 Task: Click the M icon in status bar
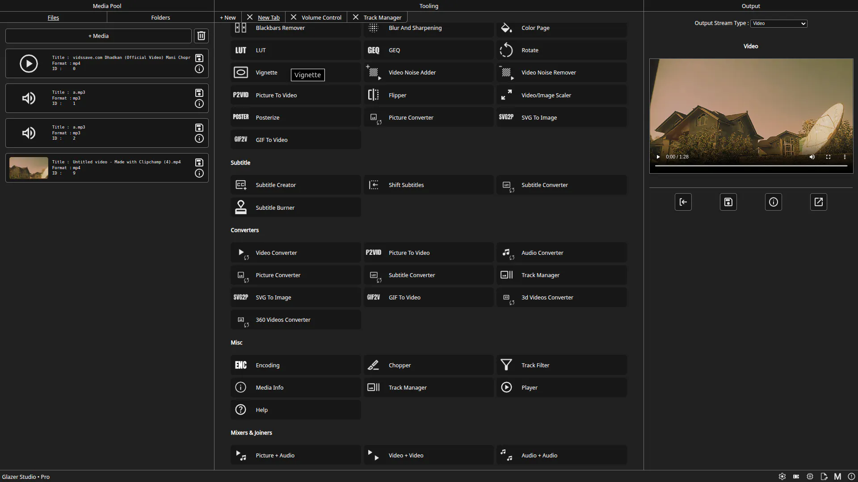(837, 477)
